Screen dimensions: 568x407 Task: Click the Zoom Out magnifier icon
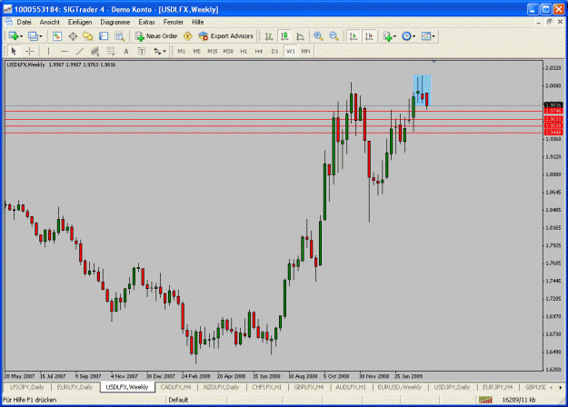point(334,36)
